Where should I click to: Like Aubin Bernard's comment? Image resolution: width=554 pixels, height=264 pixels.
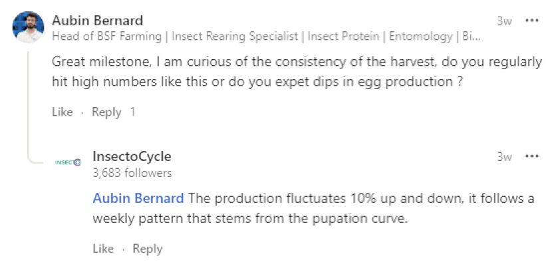pyautogui.click(x=63, y=112)
